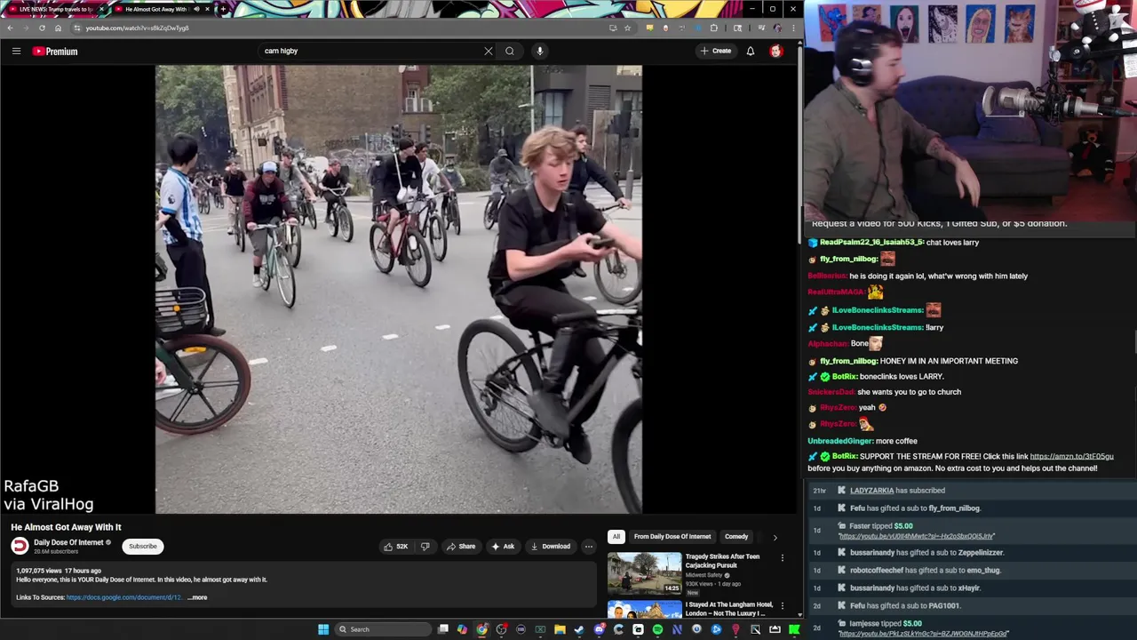Open the I Stayed At The Langham thumbnail
The width and height of the screenshot is (1137, 640).
[645, 610]
